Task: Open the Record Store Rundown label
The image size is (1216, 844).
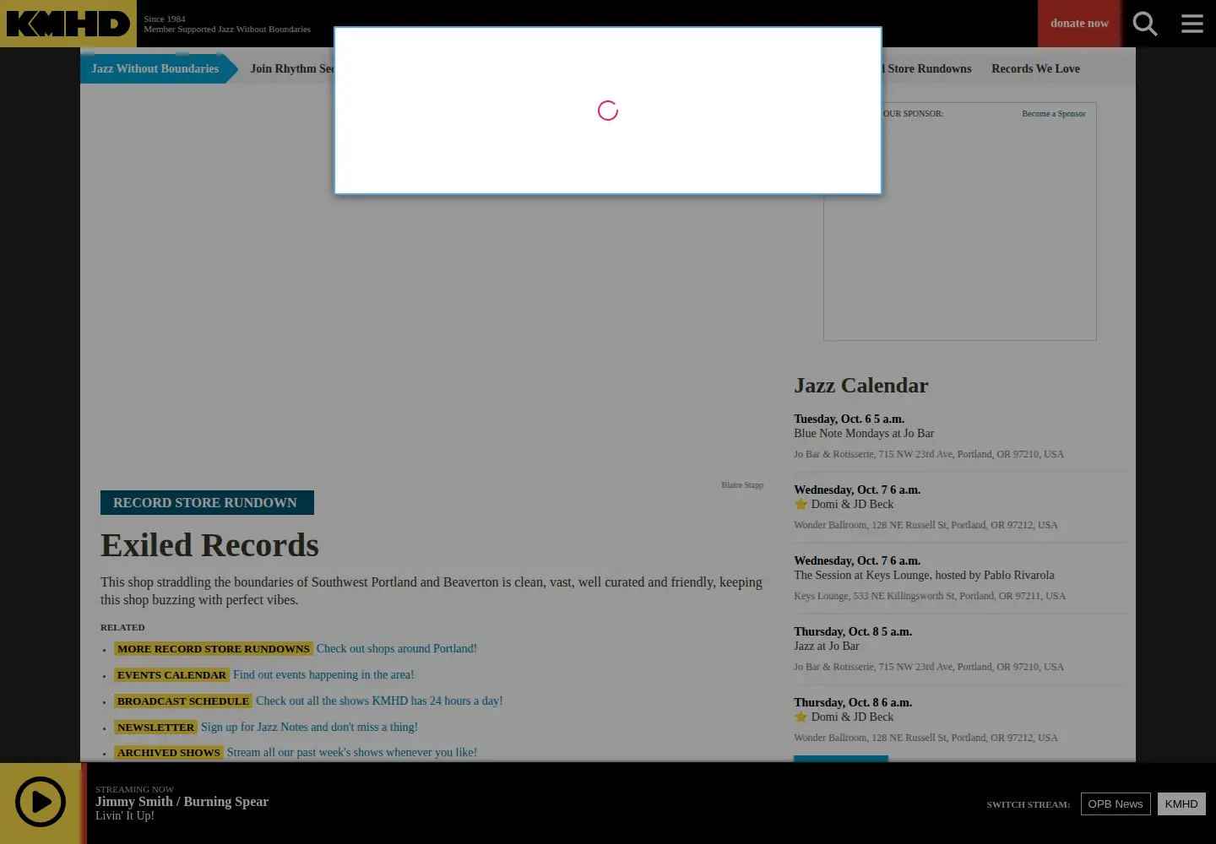Action: (x=207, y=502)
